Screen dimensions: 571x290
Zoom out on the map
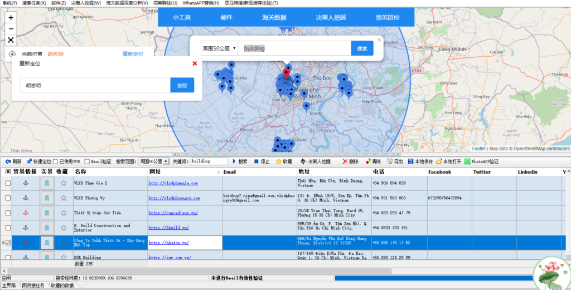[11, 28]
